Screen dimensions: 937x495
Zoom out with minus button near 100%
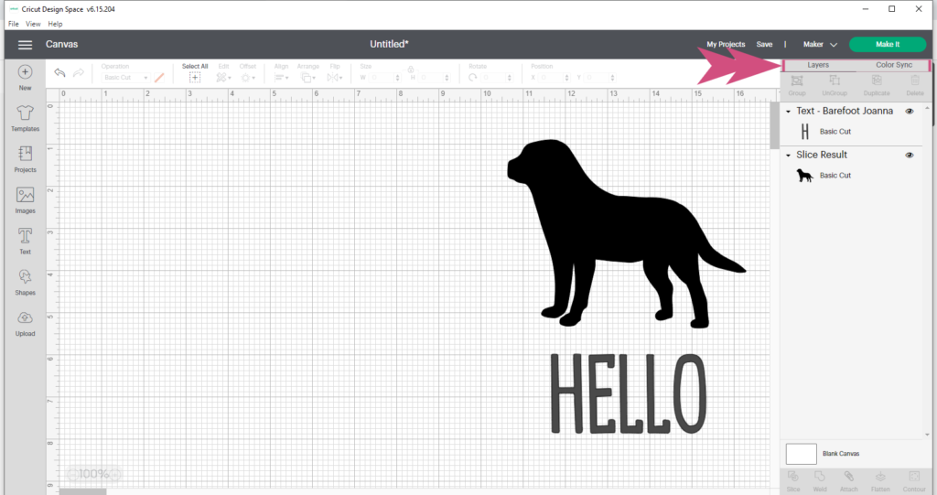click(x=72, y=474)
